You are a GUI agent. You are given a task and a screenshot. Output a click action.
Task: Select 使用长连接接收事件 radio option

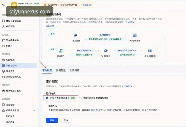pos(47,98)
